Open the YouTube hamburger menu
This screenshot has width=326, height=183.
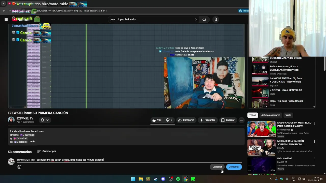click(x=6, y=19)
